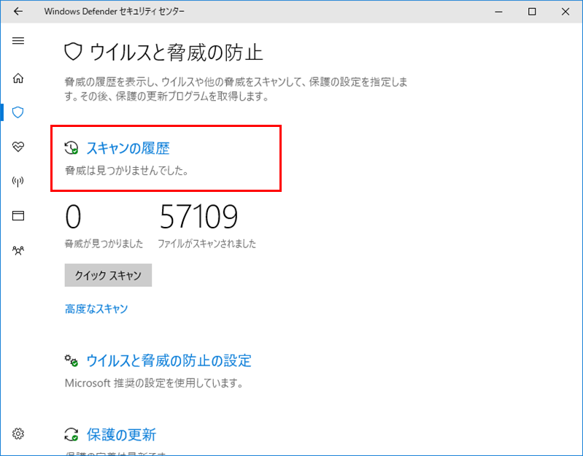Click the 57109 scanned files count
583x456 pixels.
pos(198,217)
